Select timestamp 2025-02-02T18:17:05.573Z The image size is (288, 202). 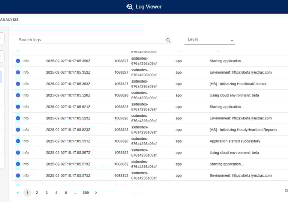[68, 164]
